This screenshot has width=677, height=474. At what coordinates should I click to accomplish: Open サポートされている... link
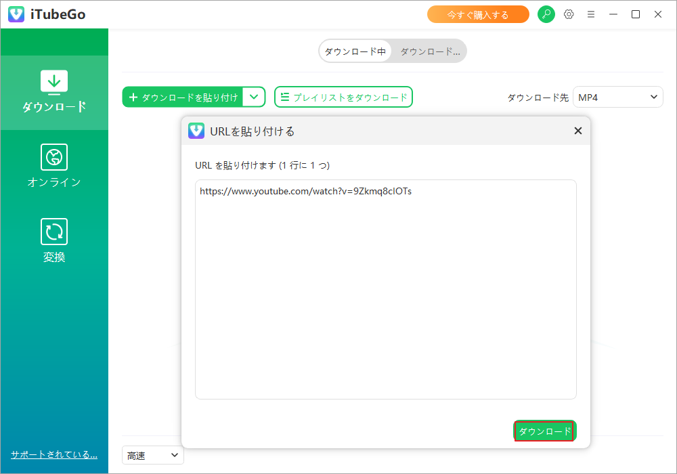(54, 454)
